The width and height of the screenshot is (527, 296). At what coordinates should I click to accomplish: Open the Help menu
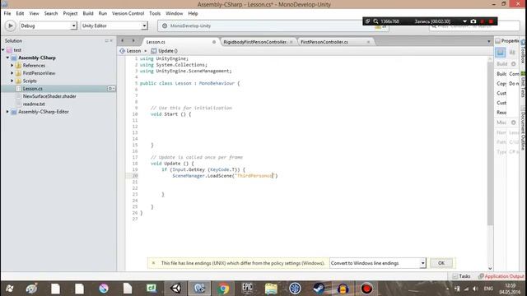[x=193, y=13]
